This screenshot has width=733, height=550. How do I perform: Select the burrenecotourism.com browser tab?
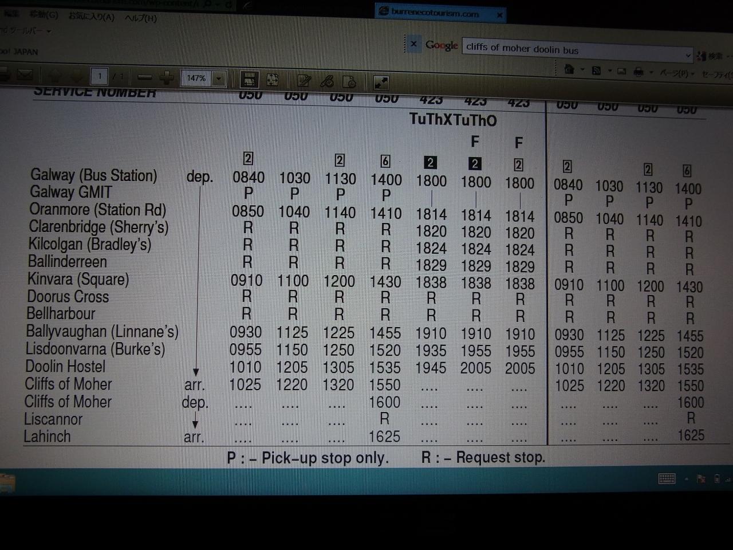[435, 14]
